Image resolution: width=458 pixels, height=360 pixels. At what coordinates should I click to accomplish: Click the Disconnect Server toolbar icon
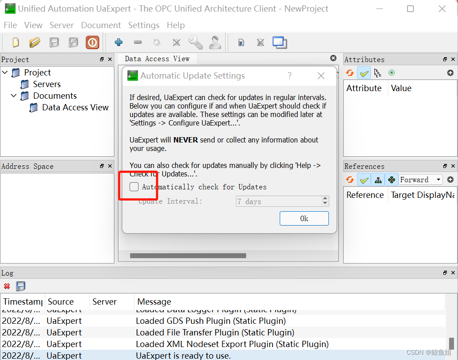pyautogui.click(x=176, y=42)
